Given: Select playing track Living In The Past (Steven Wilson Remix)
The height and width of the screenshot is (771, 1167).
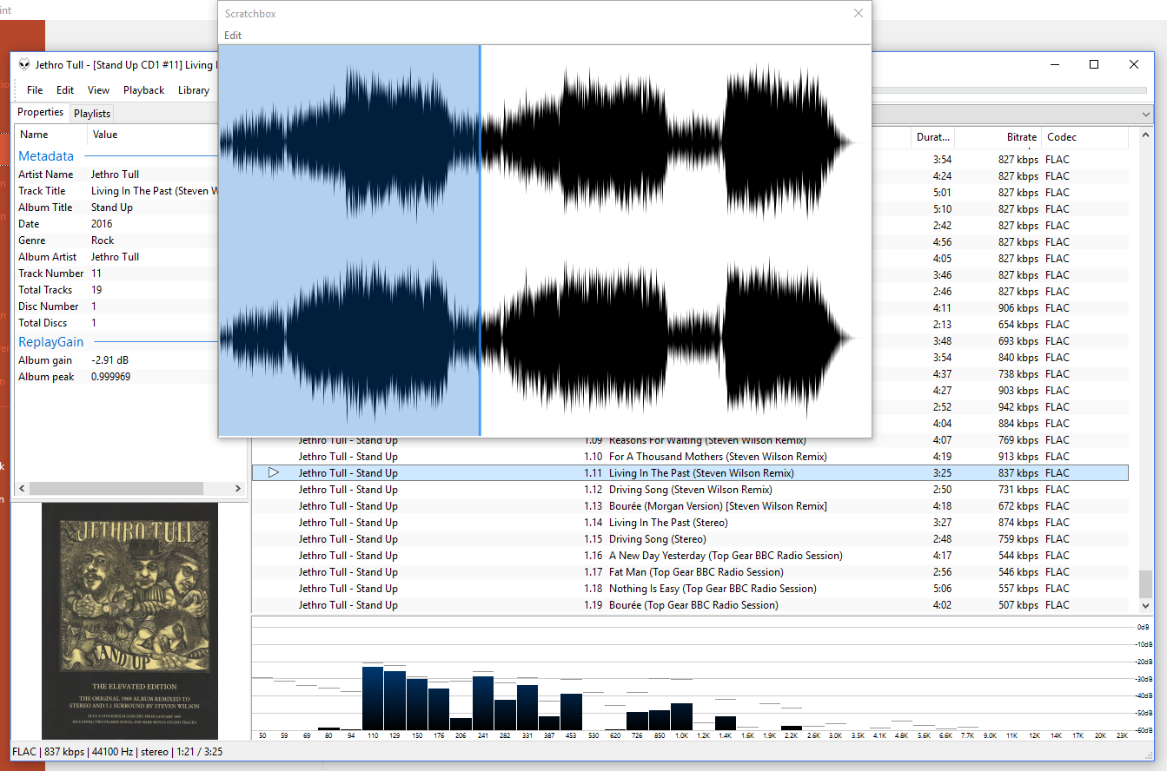Looking at the screenshot, I should click(x=690, y=473).
